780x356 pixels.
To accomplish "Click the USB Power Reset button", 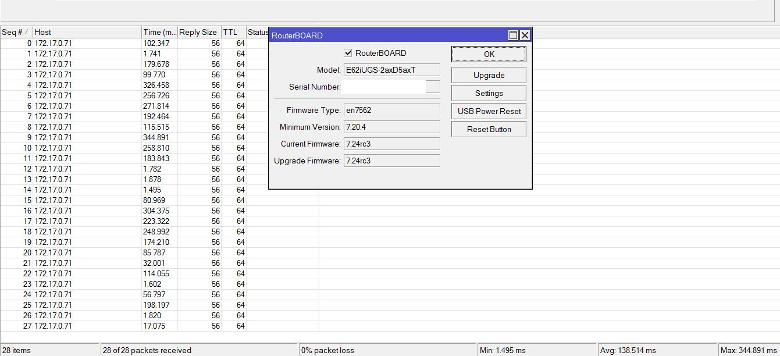I will 489,111.
